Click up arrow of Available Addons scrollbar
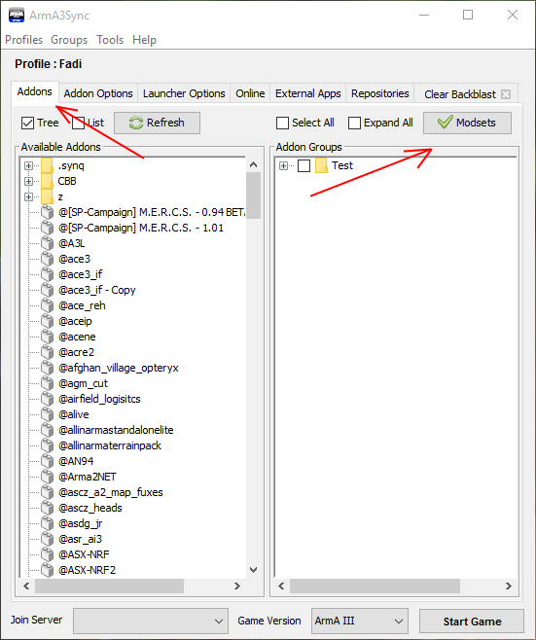 pos(253,164)
